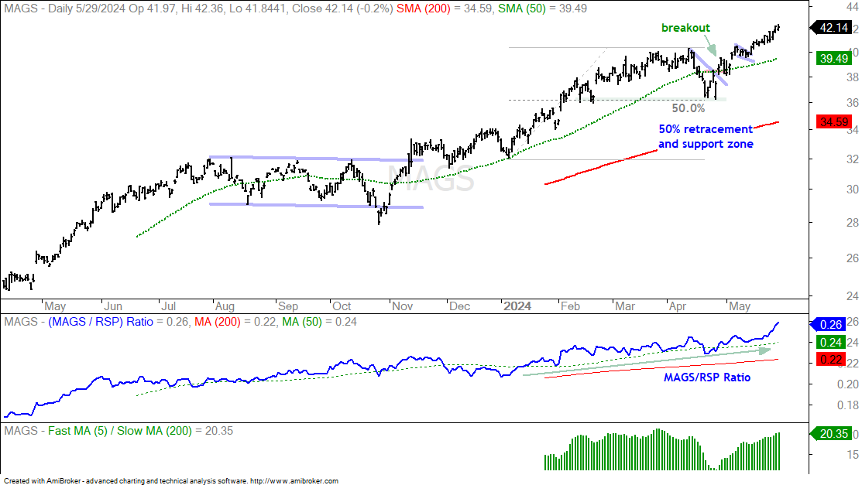
Task: Click the 'Aug' month label on the time axis
Action: coord(225,306)
